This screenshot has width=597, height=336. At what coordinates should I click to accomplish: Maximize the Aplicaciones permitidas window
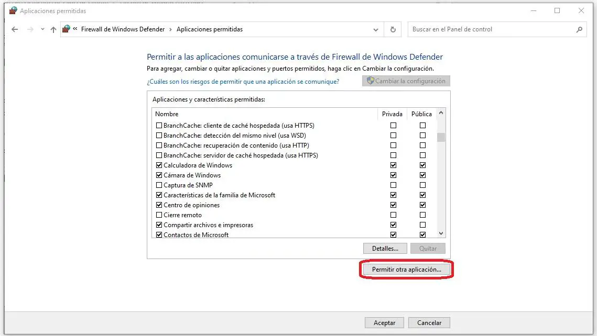pyautogui.click(x=557, y=10)
